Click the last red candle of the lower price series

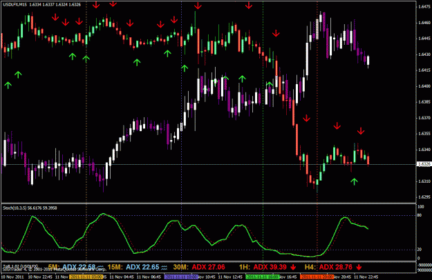pos(368,160)
